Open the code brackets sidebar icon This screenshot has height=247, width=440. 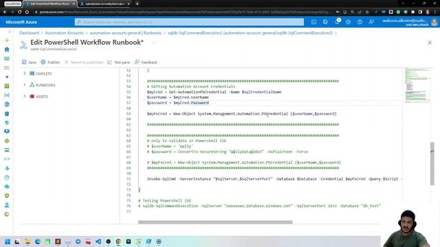7,159
